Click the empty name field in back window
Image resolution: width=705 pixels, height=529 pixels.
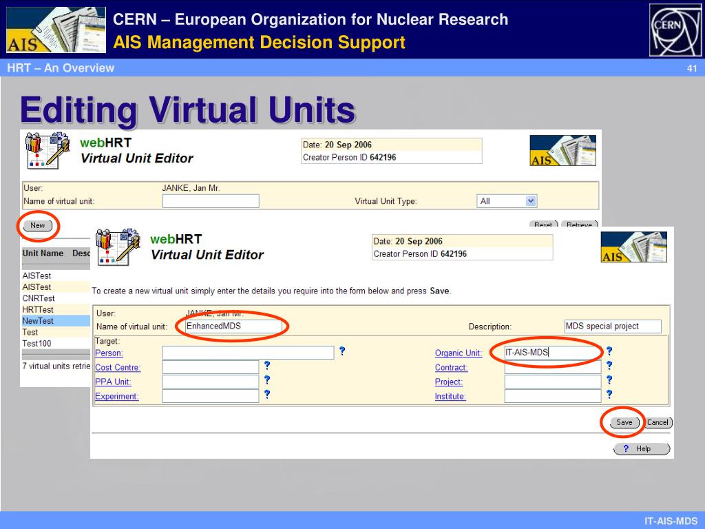point(211,201)
